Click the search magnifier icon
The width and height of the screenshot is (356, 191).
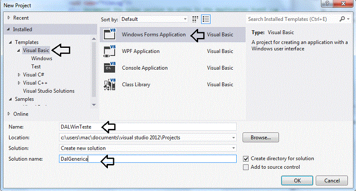tap(342, 19)
